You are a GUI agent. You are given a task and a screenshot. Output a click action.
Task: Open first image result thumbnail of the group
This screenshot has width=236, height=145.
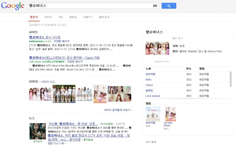click(40, 94)
